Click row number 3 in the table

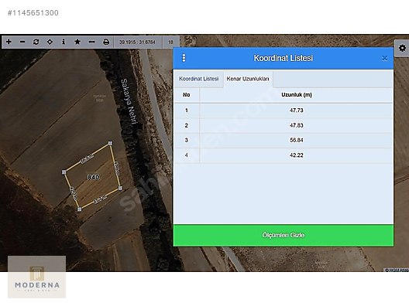pos(186,141)
